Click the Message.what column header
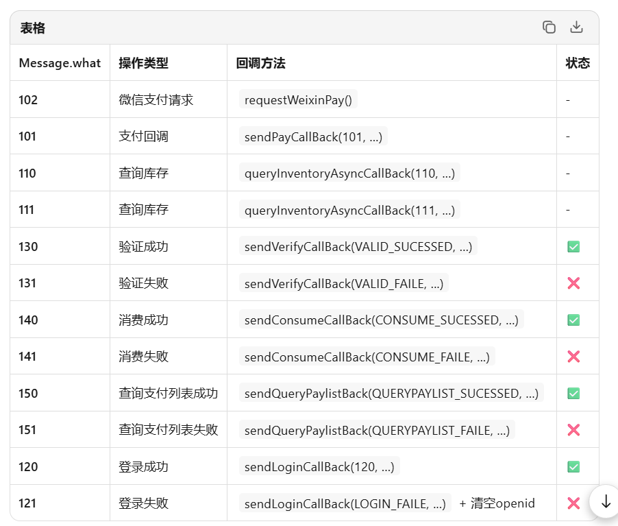 coord(60,63)
